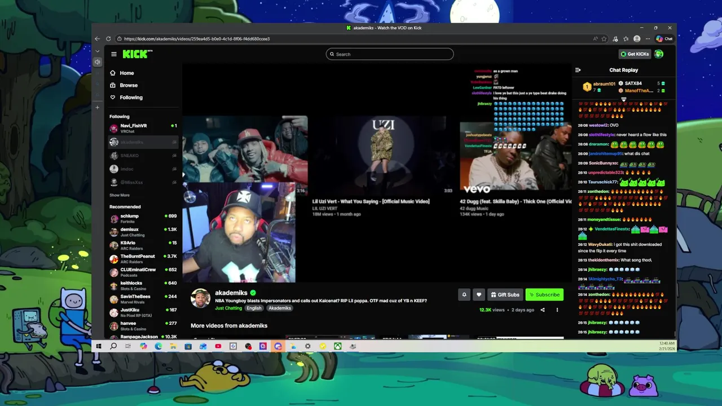Open TheBurntPeanut recommended channel
The height and width of the screenshot is (406, 722).
click(x=144, y=259)
